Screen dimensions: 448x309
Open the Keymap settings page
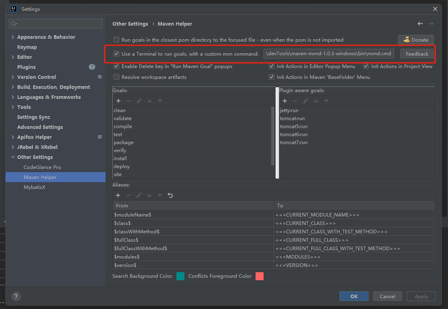(x=27, y=47)
